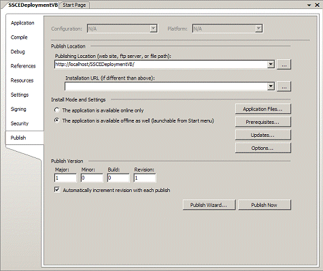Open Updates settings
Screen dimensions: 323x271
coord(263,135)
